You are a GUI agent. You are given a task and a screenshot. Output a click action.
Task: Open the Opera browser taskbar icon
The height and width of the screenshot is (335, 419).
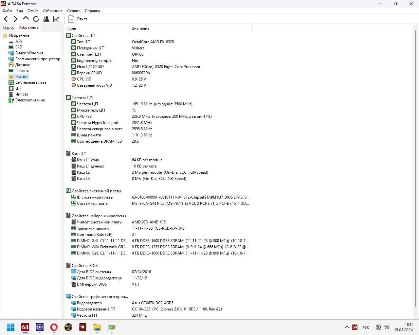point(54,327)
